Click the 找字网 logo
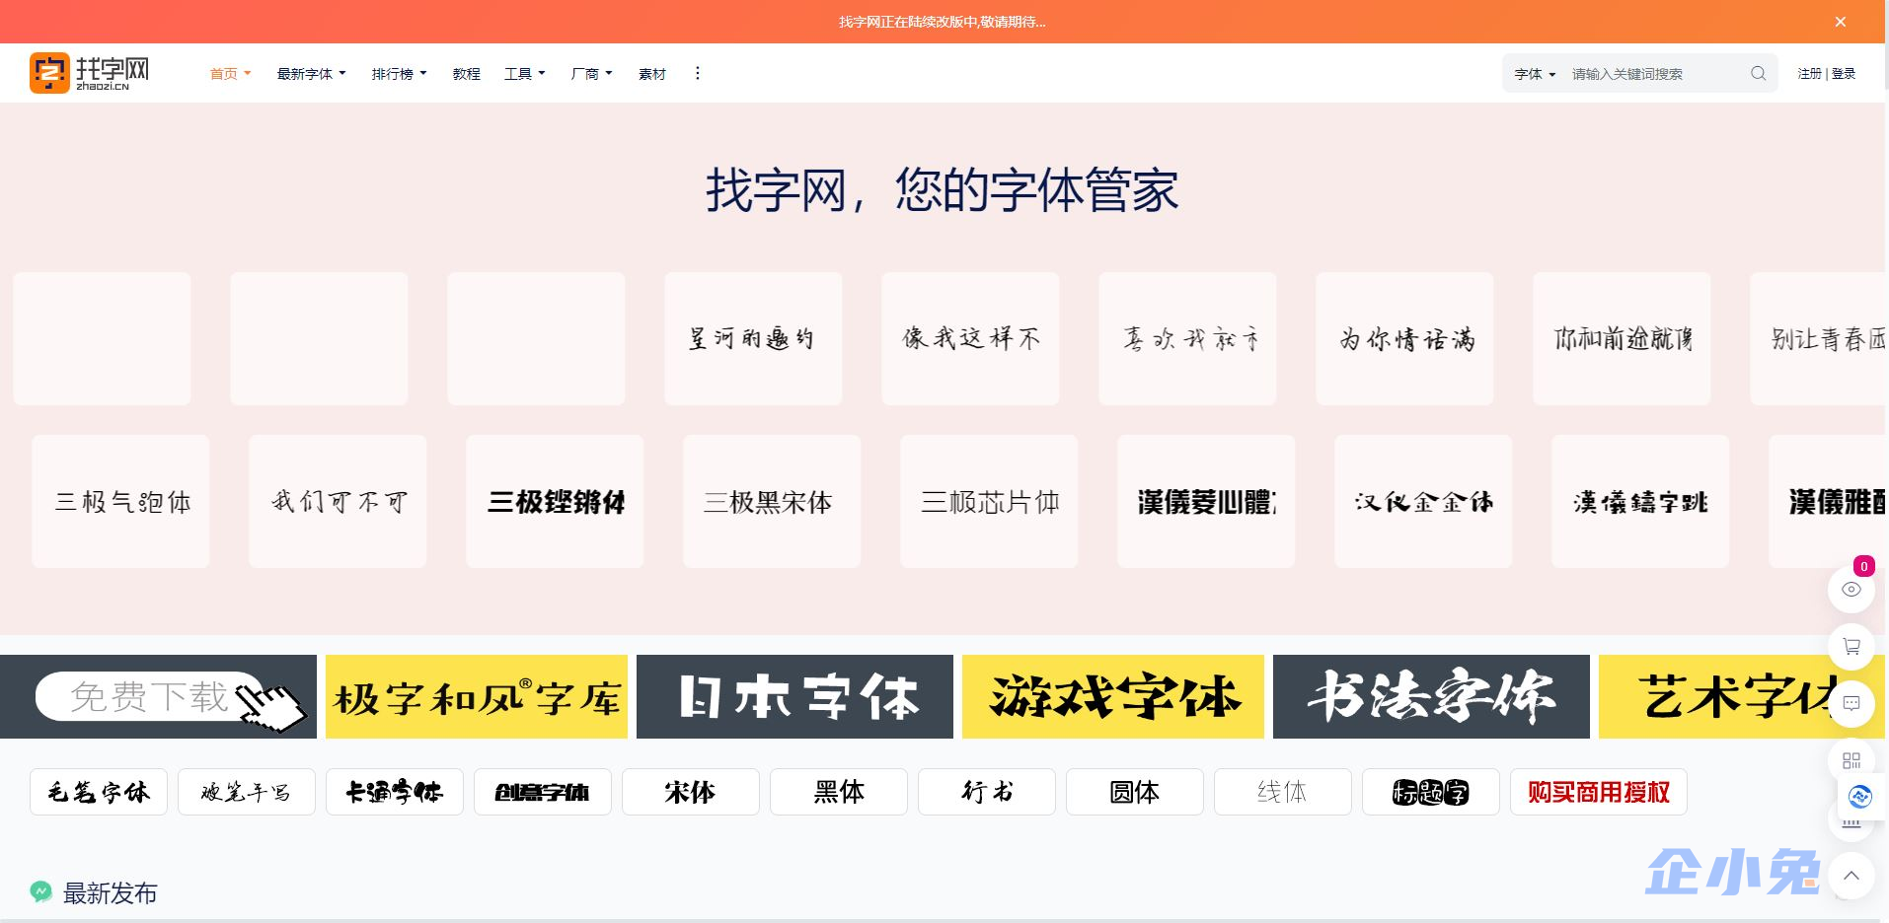This screenshot has width=1889, height=923. point(90,73)
